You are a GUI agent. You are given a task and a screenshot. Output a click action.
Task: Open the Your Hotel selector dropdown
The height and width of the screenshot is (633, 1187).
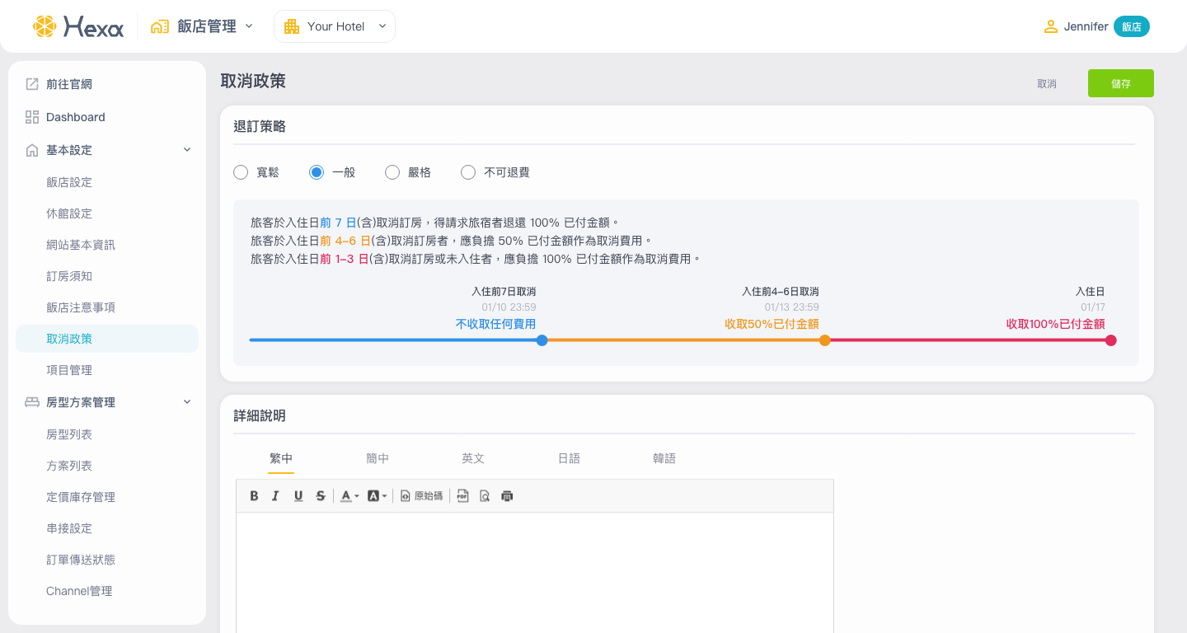(335, 26)
